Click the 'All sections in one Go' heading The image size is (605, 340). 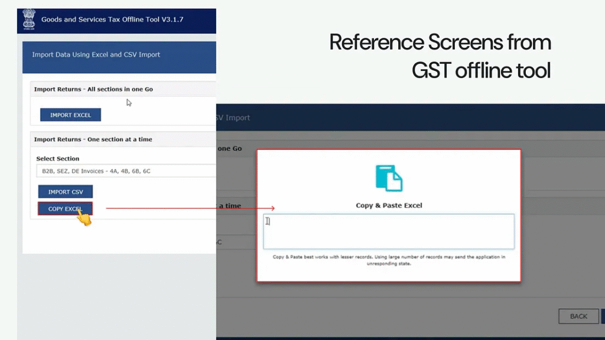point(93,89)
